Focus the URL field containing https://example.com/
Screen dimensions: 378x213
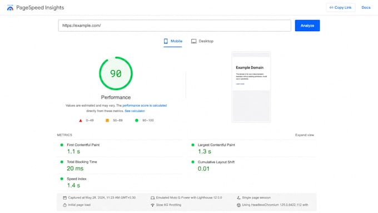click(175, 26)
